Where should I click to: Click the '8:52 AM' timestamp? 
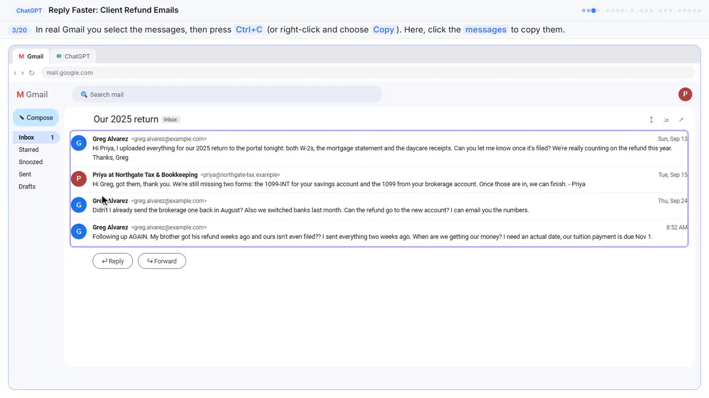pyautogui.click(x=677, y=228)
